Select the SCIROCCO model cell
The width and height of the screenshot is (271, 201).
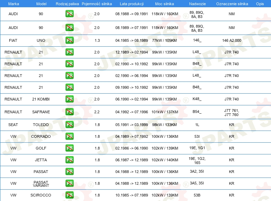(41, 195)
